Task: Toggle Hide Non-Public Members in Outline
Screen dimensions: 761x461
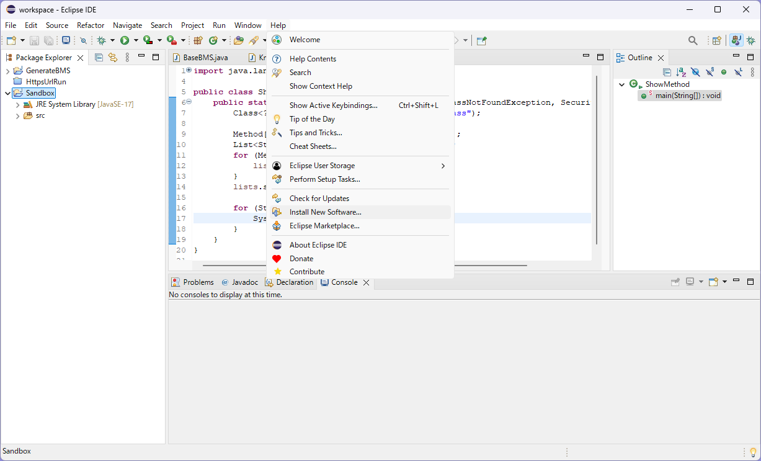Action: tap(724, 72)
